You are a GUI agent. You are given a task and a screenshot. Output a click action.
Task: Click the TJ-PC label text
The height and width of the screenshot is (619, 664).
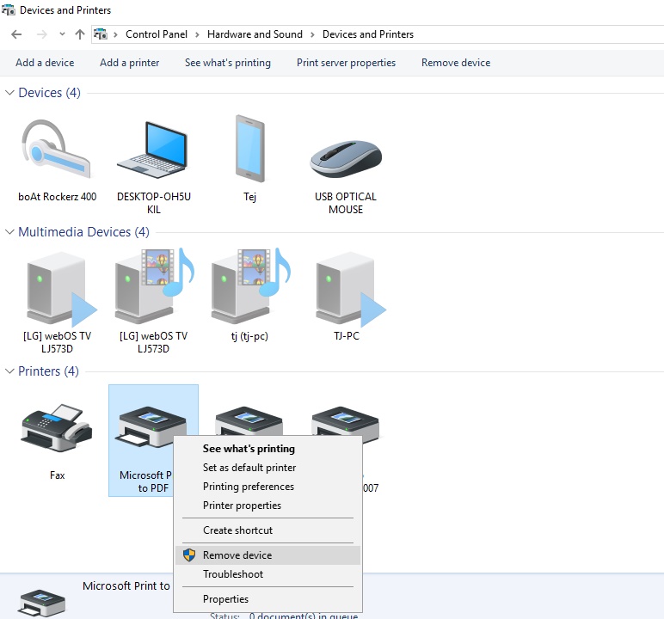coord(347,336)
